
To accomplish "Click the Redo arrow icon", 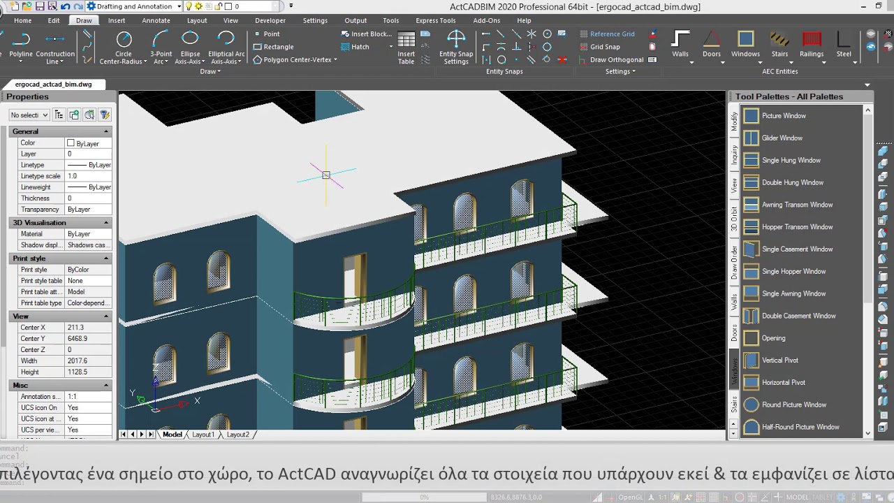I will click(78, 6).
